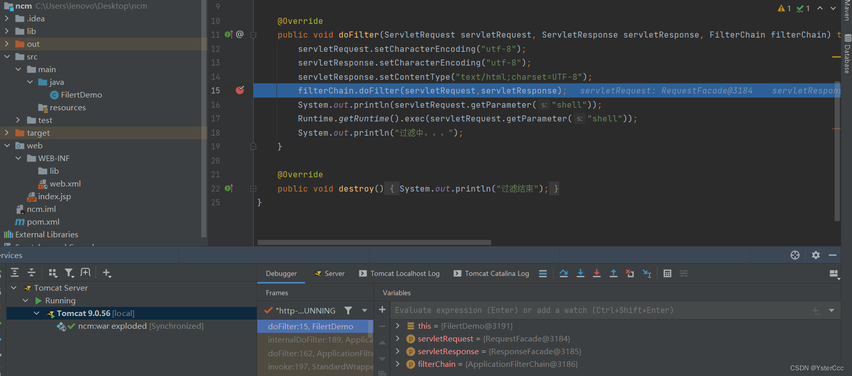Screen dimensions: 852x376
Task: Click Step Over in debugger toolbar
Action: 564,273
